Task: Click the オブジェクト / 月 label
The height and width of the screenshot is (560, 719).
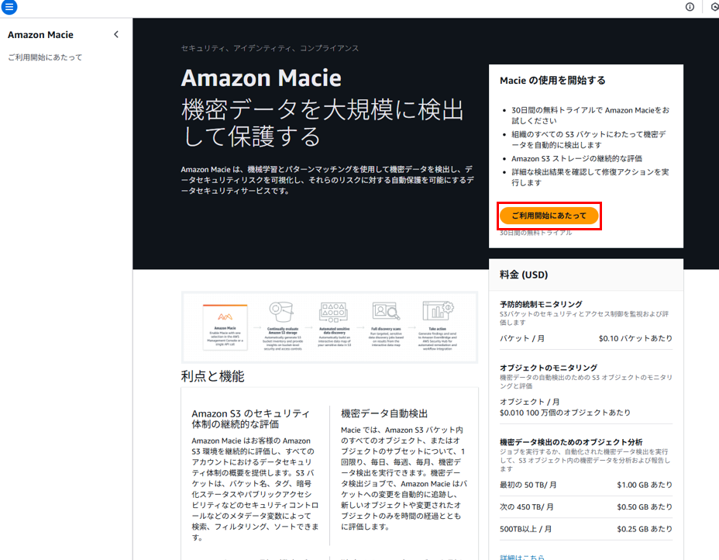Action: pyautogui.click(x=530, y=402)
